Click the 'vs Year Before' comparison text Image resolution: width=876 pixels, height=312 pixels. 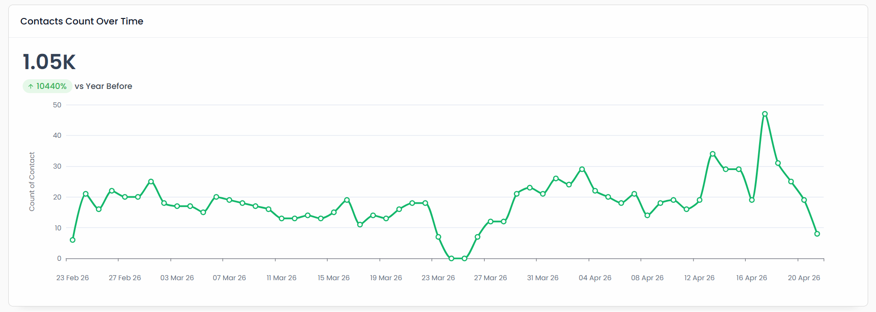coord(103,86)
